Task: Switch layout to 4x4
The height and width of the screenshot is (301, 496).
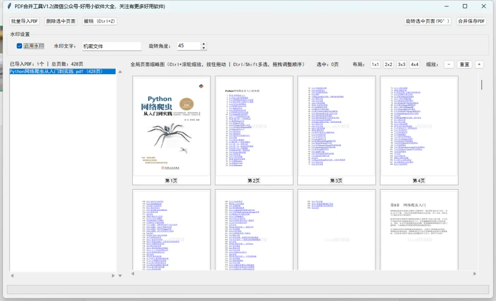Action: [x=415, y=64]
